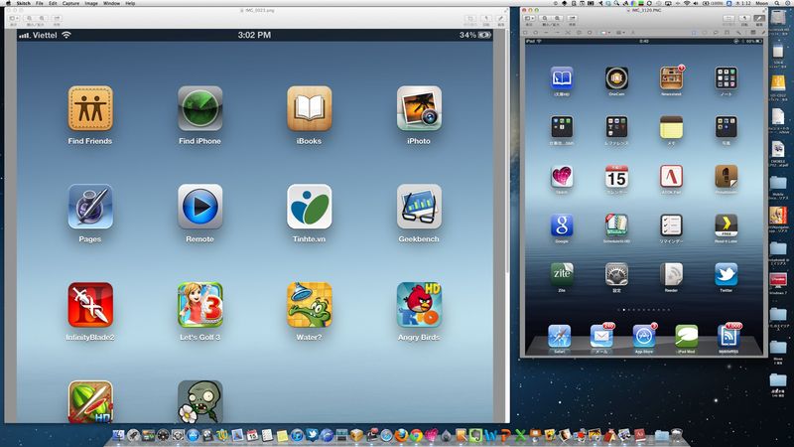Open Newsstand icon in right window

[x=671, y=78]
